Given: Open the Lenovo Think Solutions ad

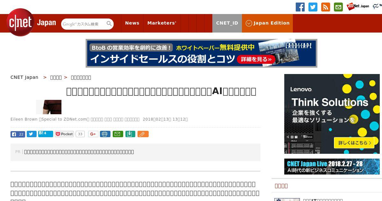Looking at the screenshot, I should tap(332, 114).
